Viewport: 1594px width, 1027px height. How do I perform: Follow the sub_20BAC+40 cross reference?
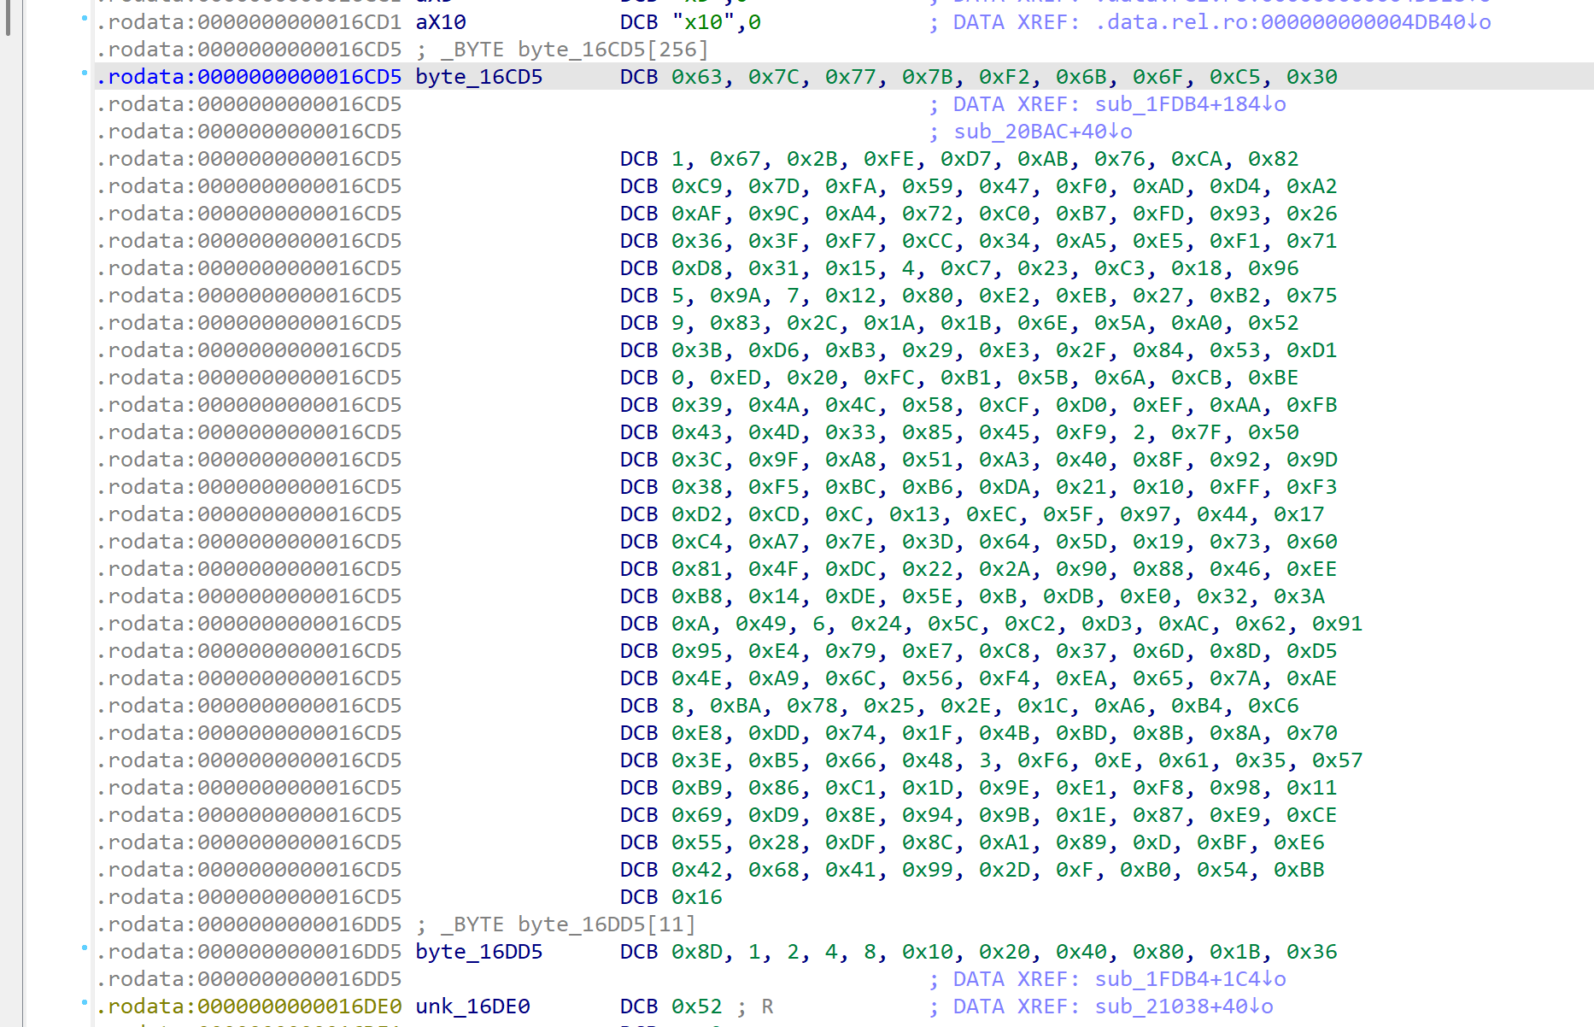coord(1043,132)
